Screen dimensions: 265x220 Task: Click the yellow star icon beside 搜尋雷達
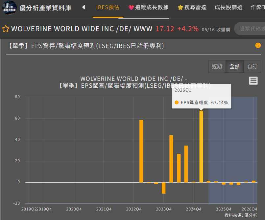point(180,8)
